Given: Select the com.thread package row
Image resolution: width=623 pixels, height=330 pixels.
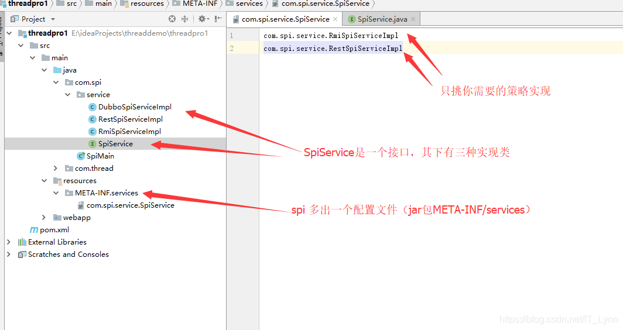Looking at the screenshot, I should [x=115, y=169].
